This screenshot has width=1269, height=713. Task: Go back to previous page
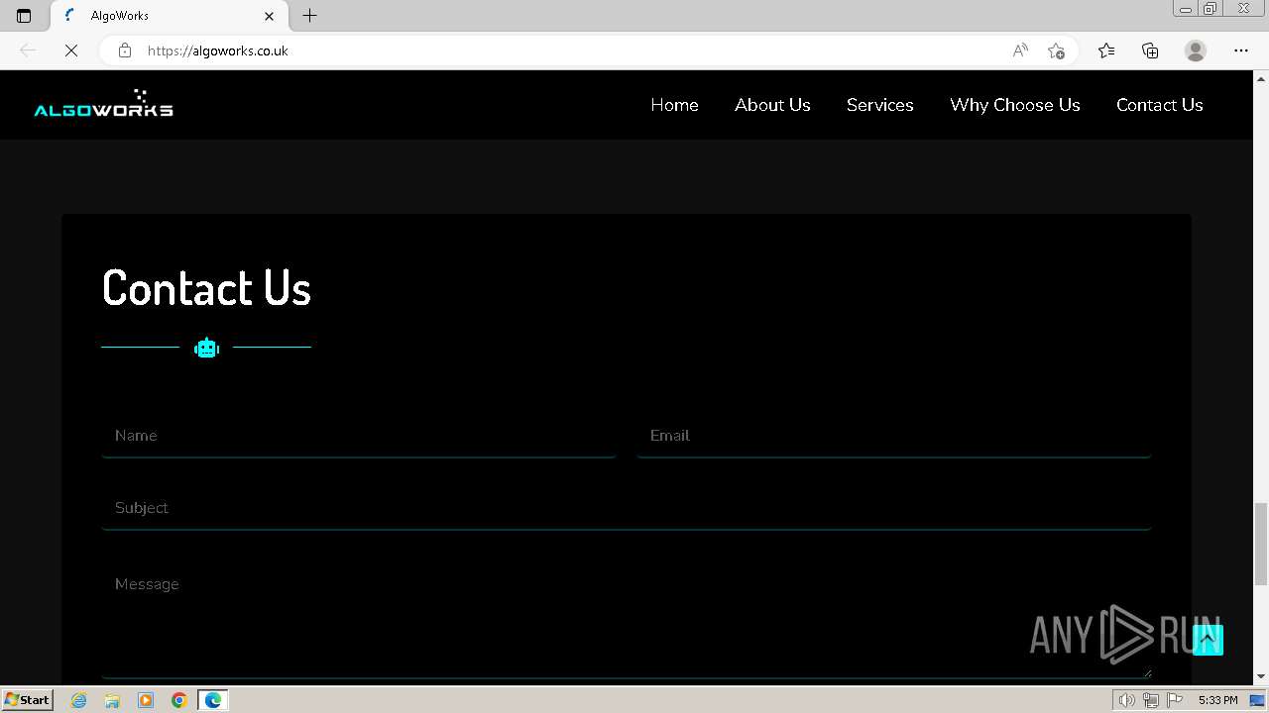tap(28, 51)
